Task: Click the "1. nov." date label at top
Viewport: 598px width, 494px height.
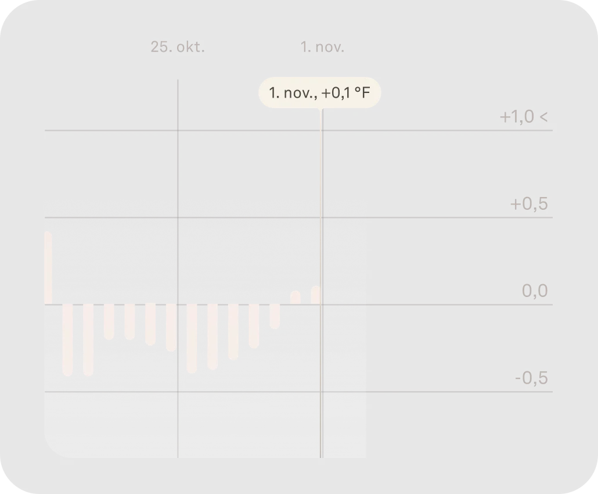Action: pos(322,48)
